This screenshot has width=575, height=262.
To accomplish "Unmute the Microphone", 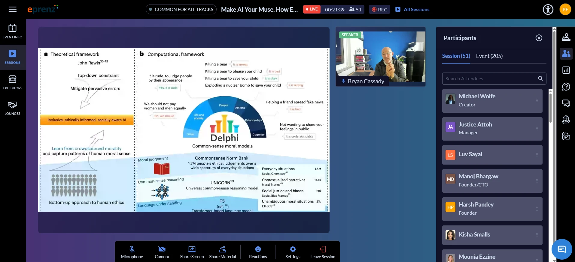I will tap(132, 252).
